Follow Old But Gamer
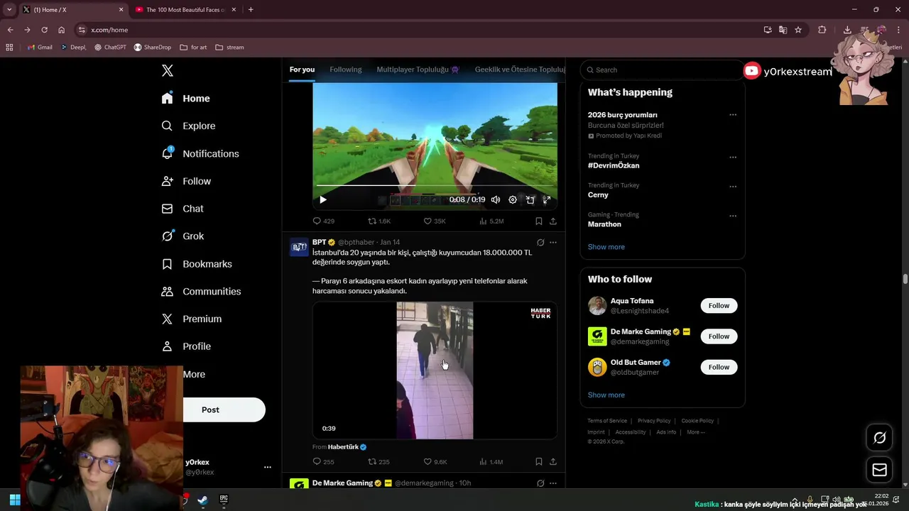 tap(719, 367)
